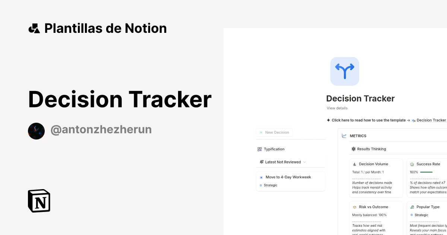Click the @antonzhezherun author name
This screenshot has height=235, width=447.
point(101,129)
